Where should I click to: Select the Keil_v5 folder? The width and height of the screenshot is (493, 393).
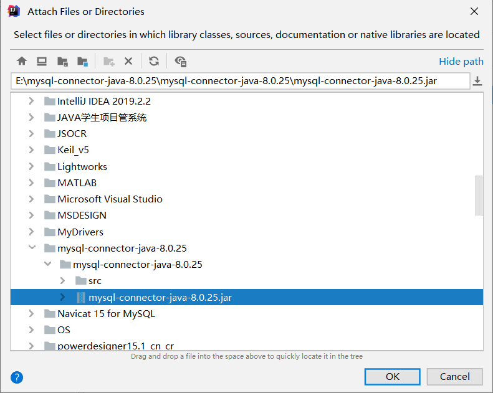coord(73,150)
